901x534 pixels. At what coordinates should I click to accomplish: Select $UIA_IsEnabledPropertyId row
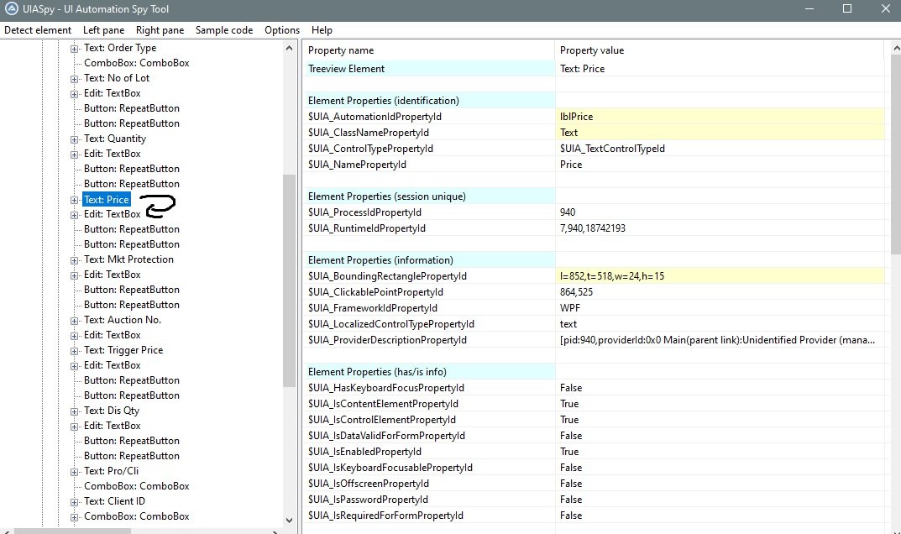(594, 452)
